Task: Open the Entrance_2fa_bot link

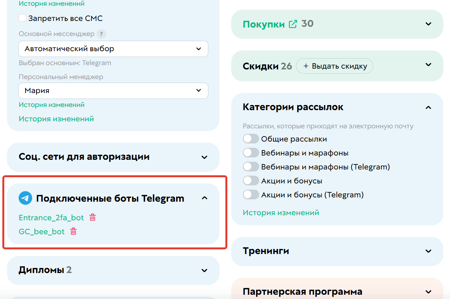Action: coord(52,218)
